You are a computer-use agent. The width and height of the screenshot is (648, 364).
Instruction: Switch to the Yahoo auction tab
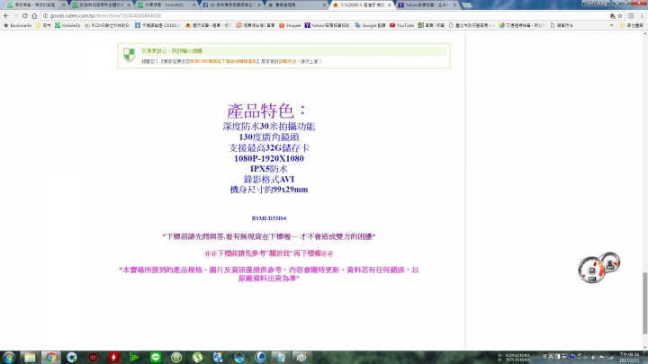427,5
